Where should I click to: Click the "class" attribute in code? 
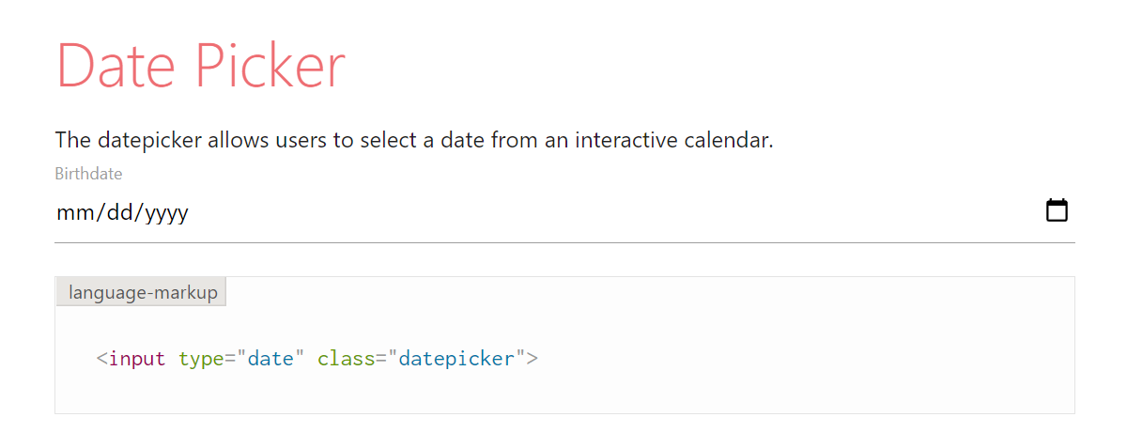point(346,358)
